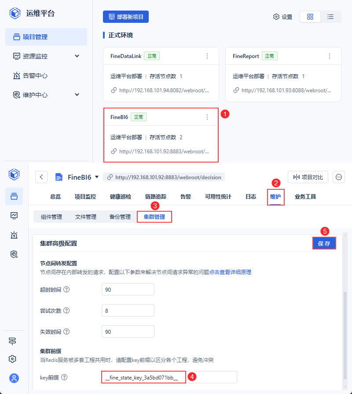The width and height of the screenshot is (352, 394).
Task: Click the FineDataLink card title
Action: pos(126,56)
